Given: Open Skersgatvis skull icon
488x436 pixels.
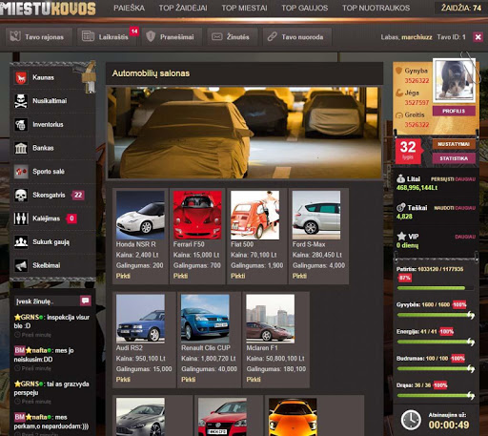Looking at the screenshot, I should click(x=21, y=195).
